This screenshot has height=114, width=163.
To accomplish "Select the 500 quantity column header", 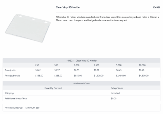I will (56, 65).
